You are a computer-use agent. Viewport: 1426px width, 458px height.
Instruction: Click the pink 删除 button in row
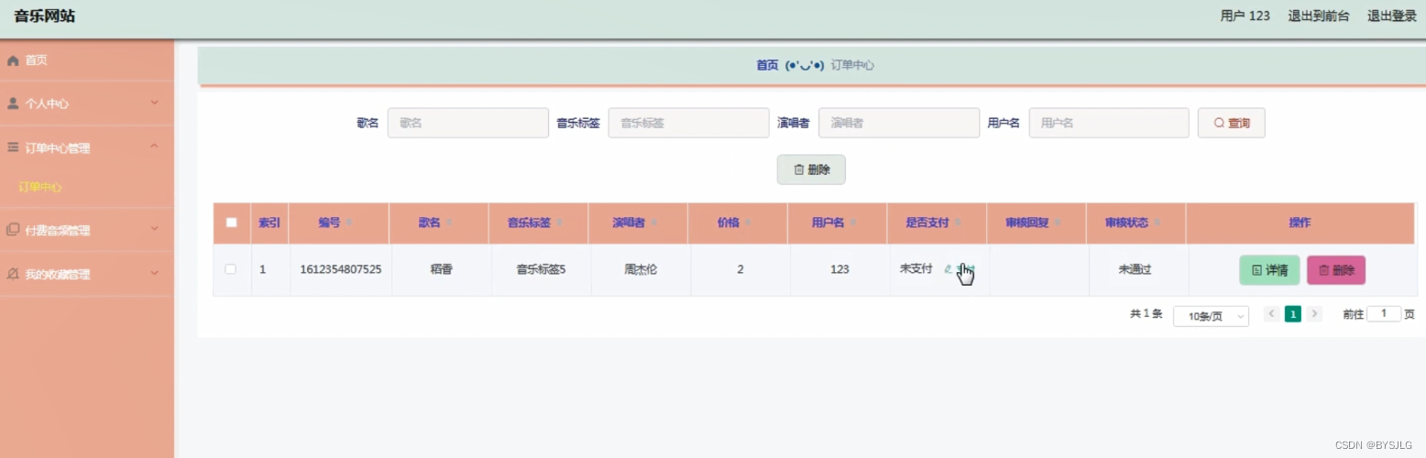coord(1336,270)
